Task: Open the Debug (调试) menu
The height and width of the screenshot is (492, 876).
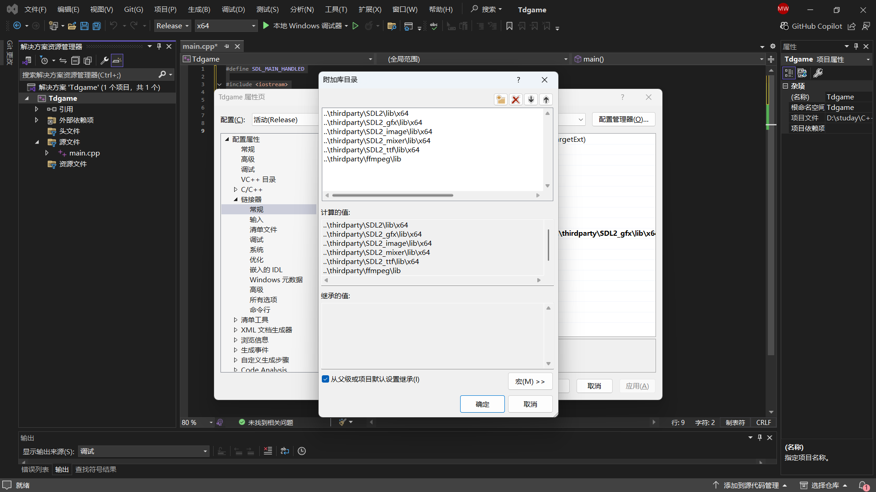Action: coord(233,10)
